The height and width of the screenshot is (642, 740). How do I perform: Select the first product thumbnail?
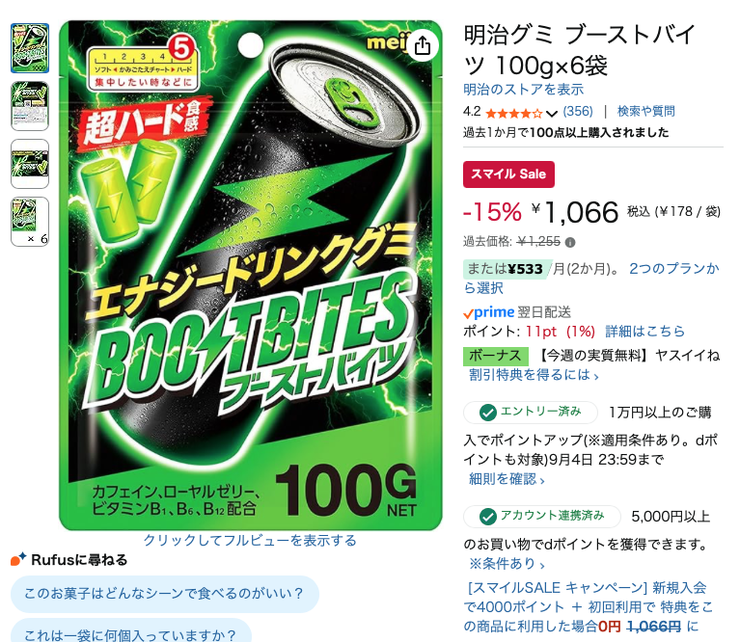[30, 48]
